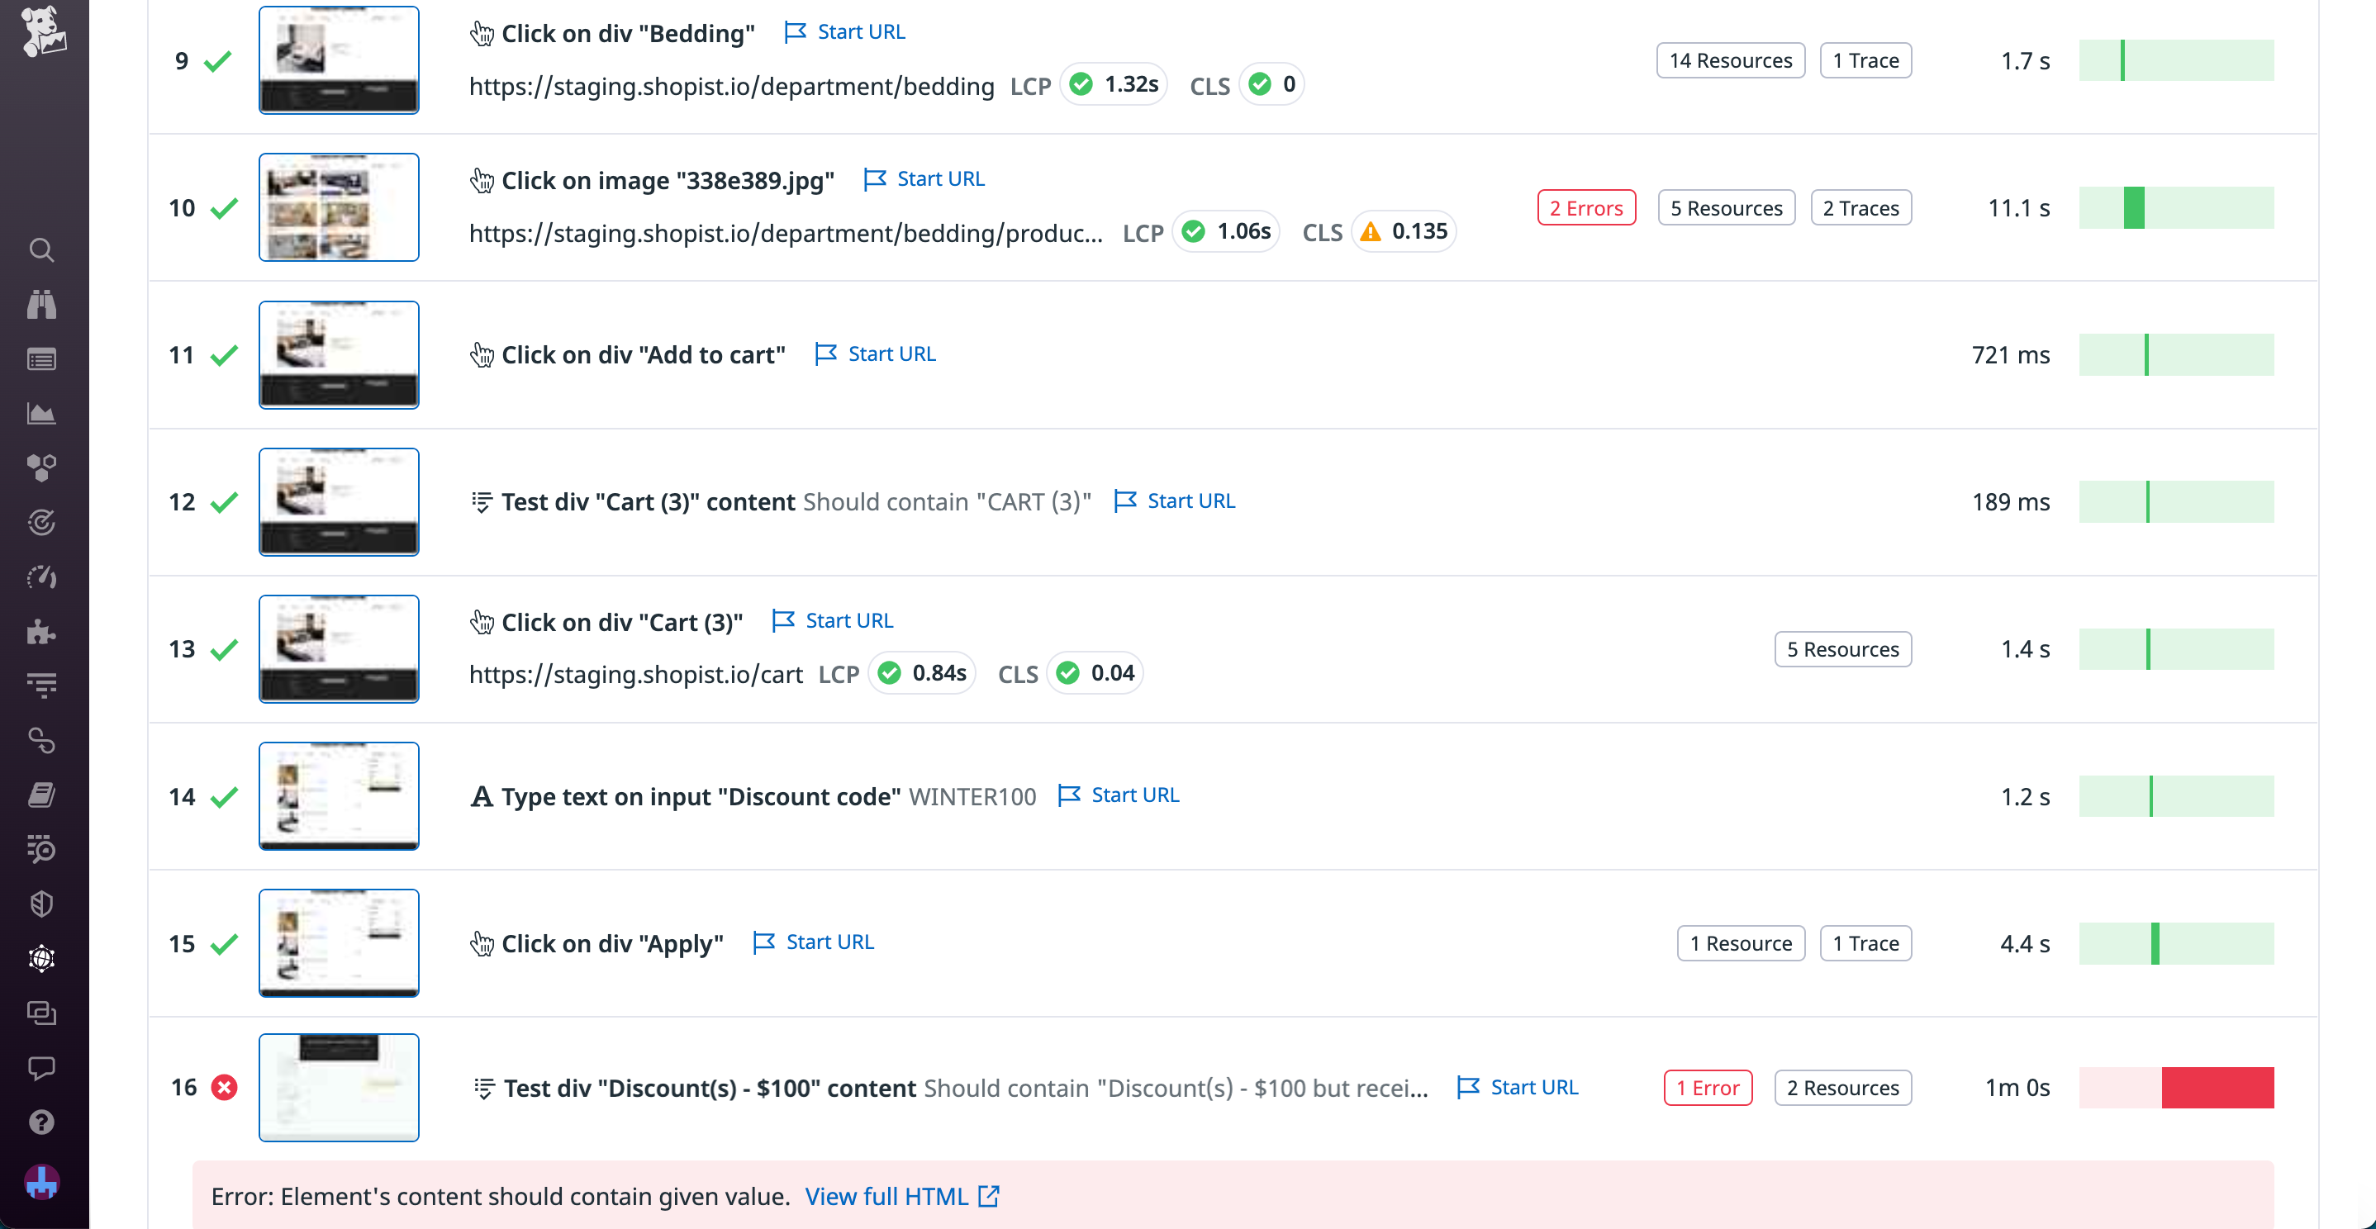Click the chat feedback bubble icon

click(x=41, y=1068)
